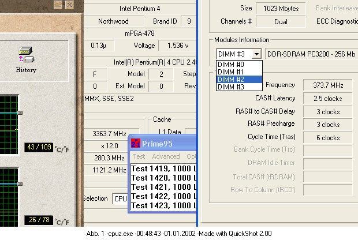358x240 pixels.
Task: Click the Test 1423 line in Prime95
Action: coord(164,206)
